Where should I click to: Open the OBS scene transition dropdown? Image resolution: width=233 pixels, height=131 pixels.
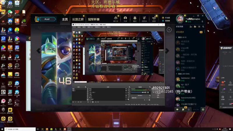click(x=140, y=98)
